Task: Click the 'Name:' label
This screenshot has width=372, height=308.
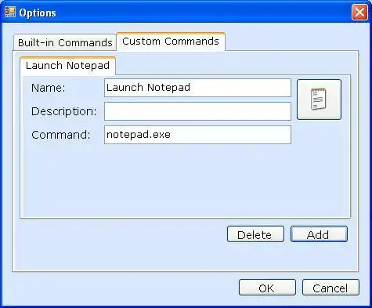Action: click(x=49, y=88)
